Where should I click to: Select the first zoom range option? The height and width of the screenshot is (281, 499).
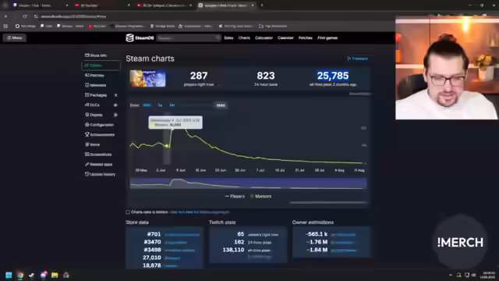pyautogui.click(x=147, y=105)
